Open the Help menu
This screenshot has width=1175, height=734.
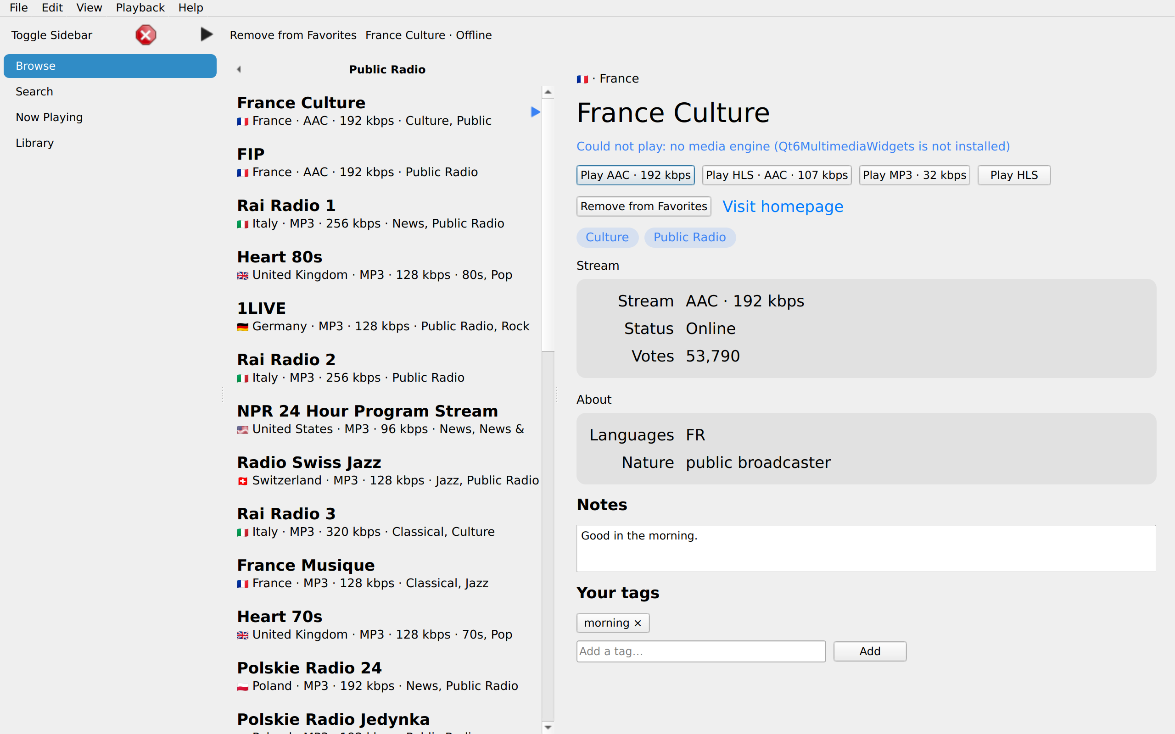(x=191, y=8)
